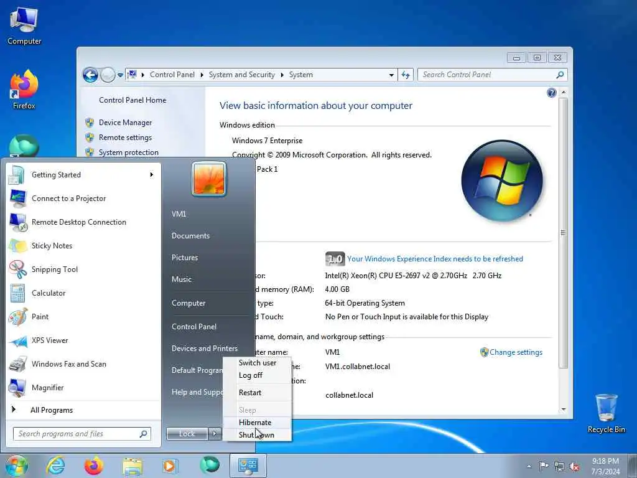Open VM1 user folder in Start menu

[179, 214]
